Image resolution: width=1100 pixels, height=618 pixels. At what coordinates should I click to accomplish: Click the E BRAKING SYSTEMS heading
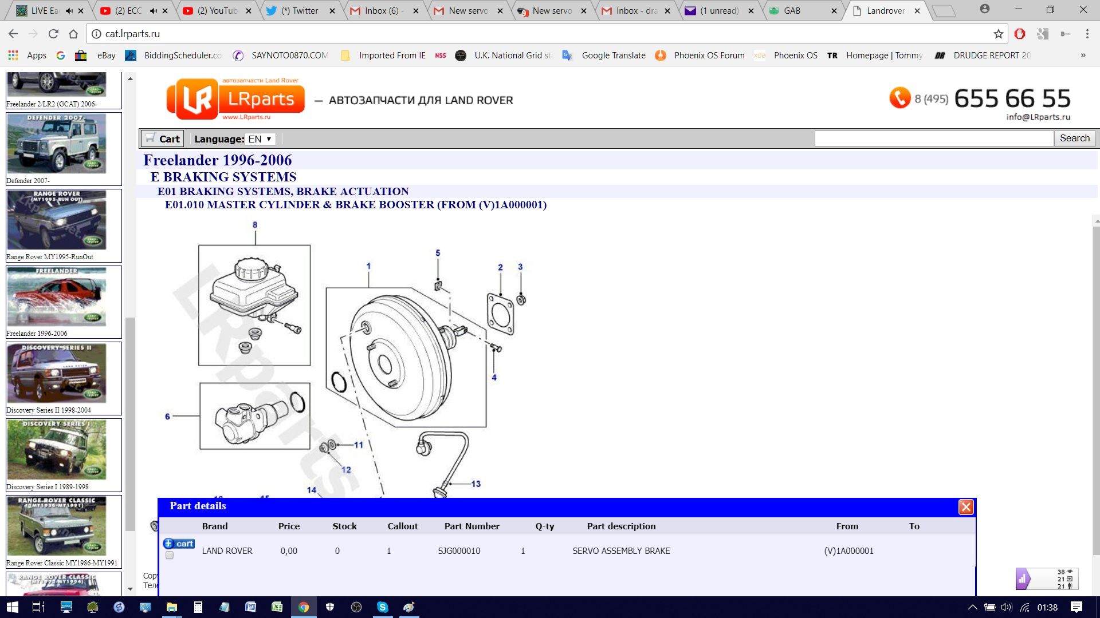(x=223, y=177)
